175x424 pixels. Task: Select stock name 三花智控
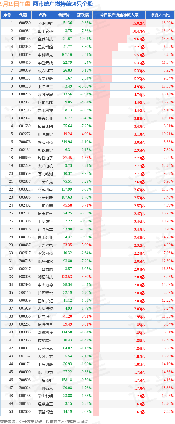[x=45, y=47]
